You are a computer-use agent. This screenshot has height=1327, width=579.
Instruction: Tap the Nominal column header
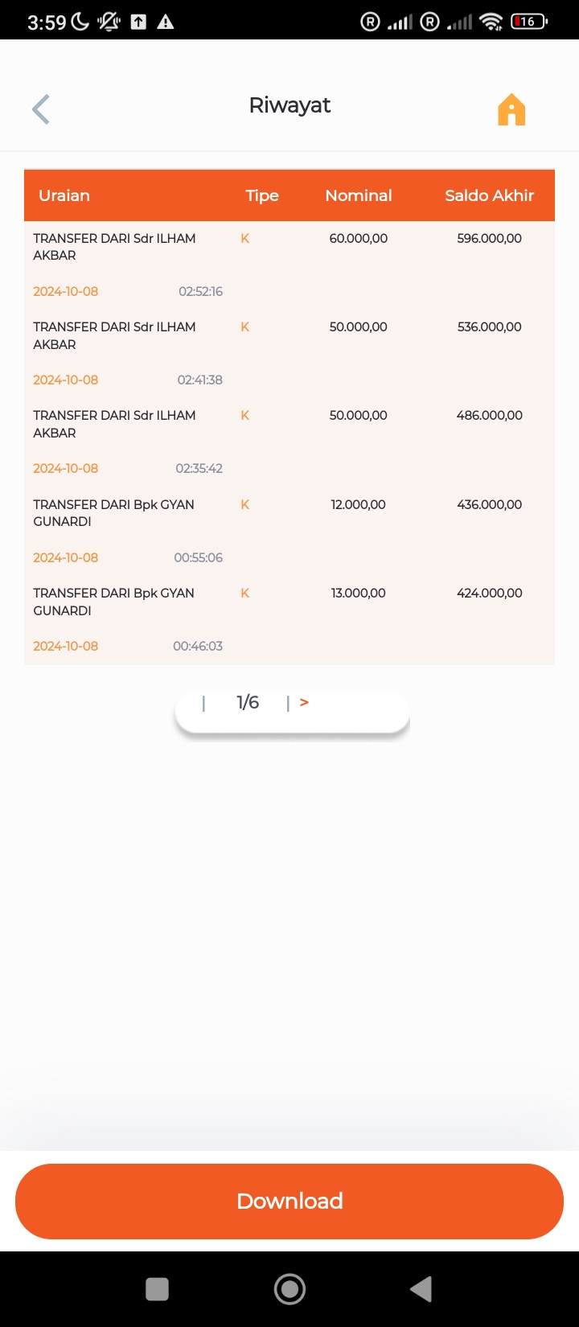pos(359,195)
